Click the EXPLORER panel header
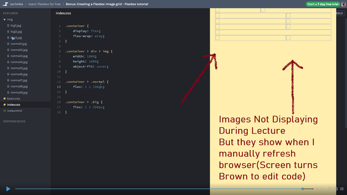Screen dimensions: 347x195 pyautogui.click(x=10, y=13)
